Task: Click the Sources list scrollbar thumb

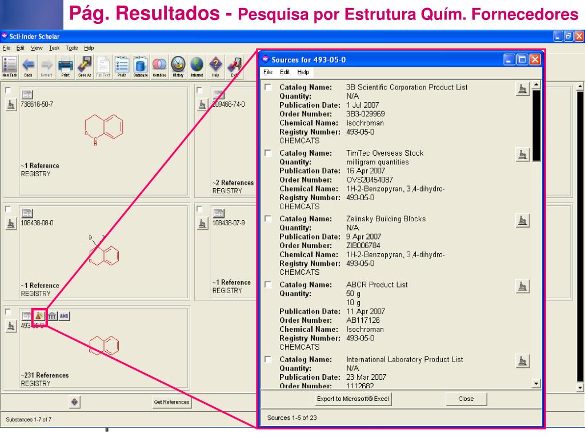Action: pos(536,125)
